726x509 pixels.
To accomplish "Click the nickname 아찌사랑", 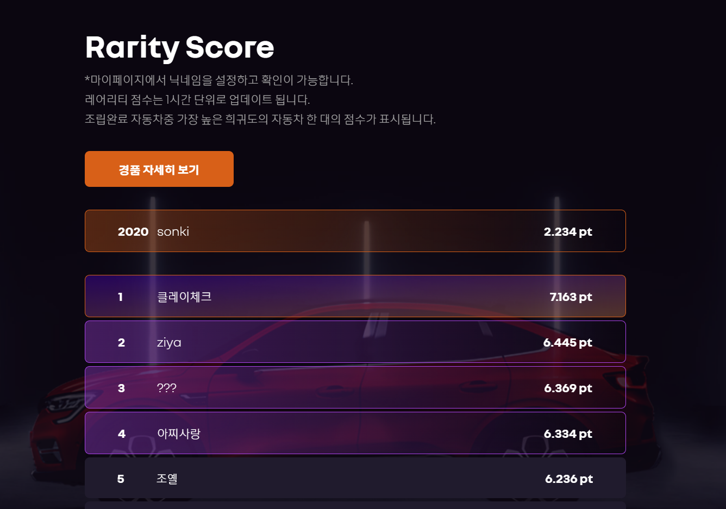I will [x=179, y=433].
